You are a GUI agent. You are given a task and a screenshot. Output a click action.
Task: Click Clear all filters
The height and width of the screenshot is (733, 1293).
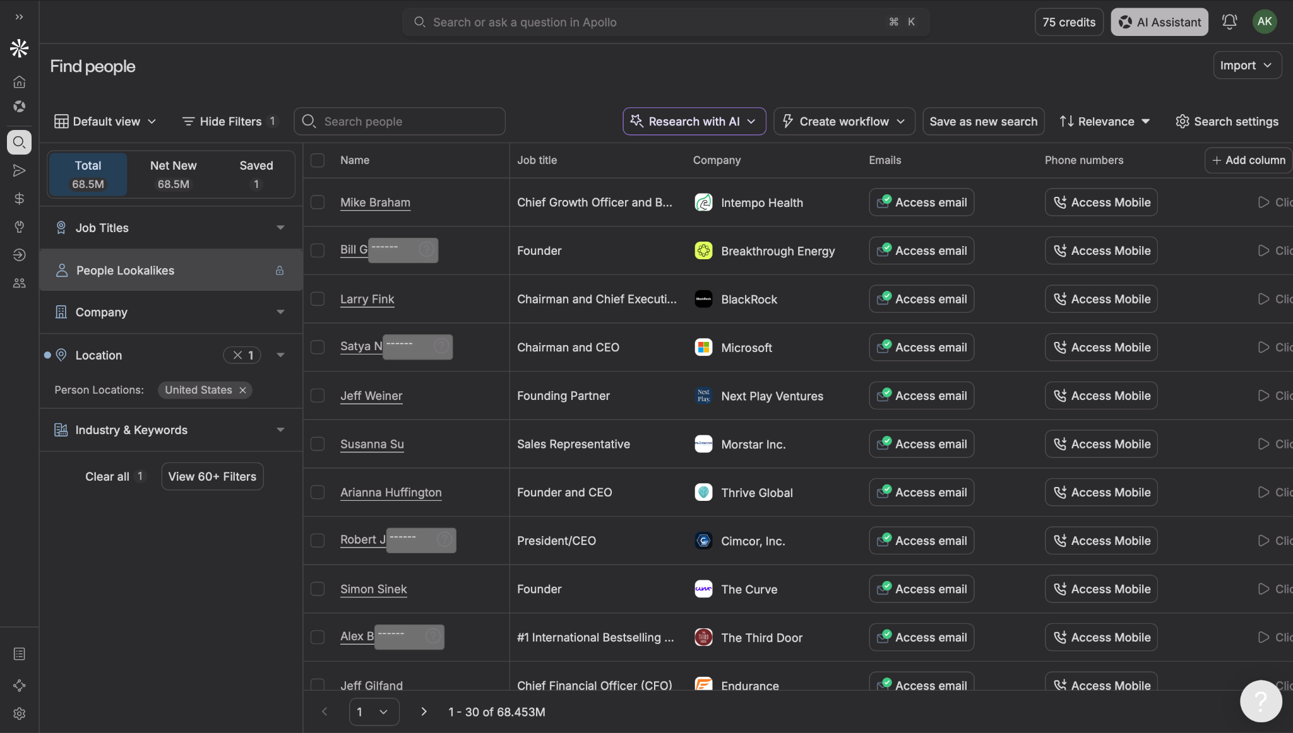point(114,476)
